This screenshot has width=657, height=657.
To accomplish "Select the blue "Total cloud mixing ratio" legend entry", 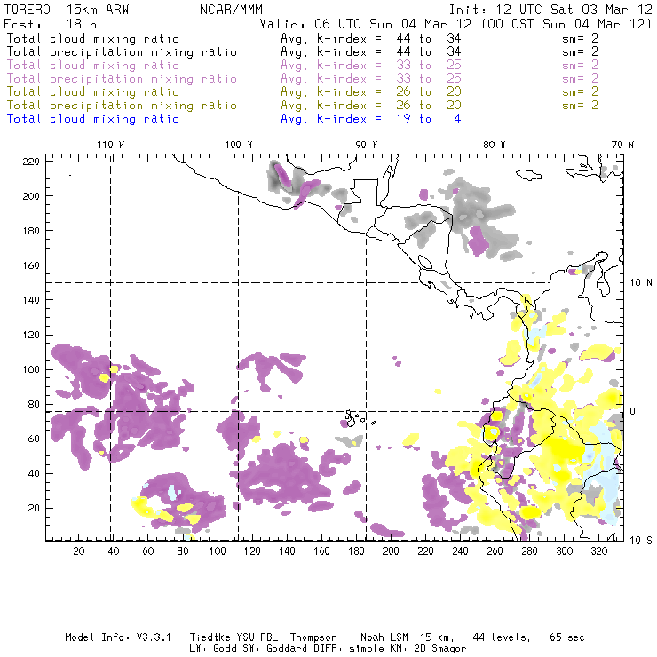I will pyautogui.click(x=93, y=119).
